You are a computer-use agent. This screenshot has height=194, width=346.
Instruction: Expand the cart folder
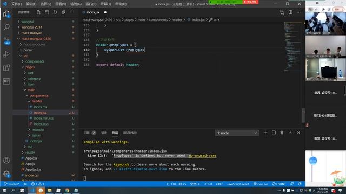pyautogui.click(x=30, y=73)
